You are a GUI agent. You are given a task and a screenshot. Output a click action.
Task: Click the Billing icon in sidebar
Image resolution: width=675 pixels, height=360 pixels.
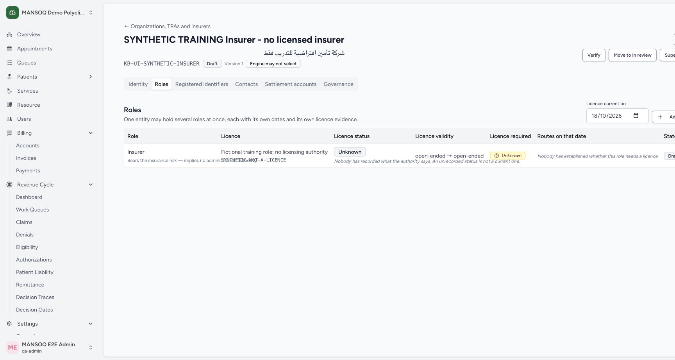[9, 133]
